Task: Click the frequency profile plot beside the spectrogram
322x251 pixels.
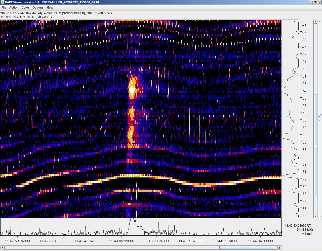Action: pos(291,119)
